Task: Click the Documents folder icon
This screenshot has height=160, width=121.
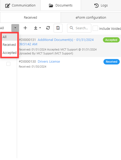Action: [51, 5]
